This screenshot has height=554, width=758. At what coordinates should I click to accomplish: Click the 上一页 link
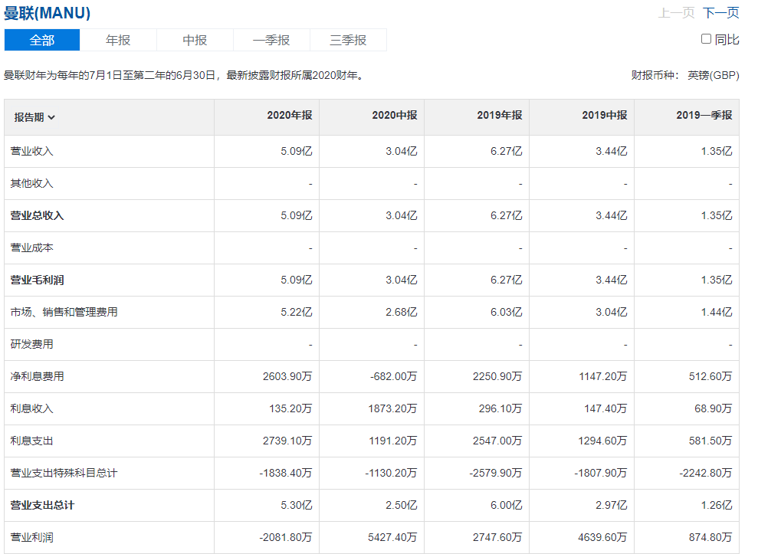coord(676,12)
